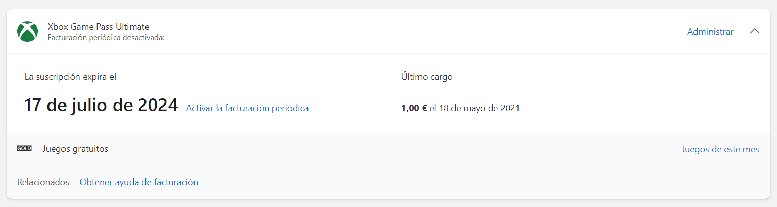Click the 1,00 € charge amount

click(414, 108)
